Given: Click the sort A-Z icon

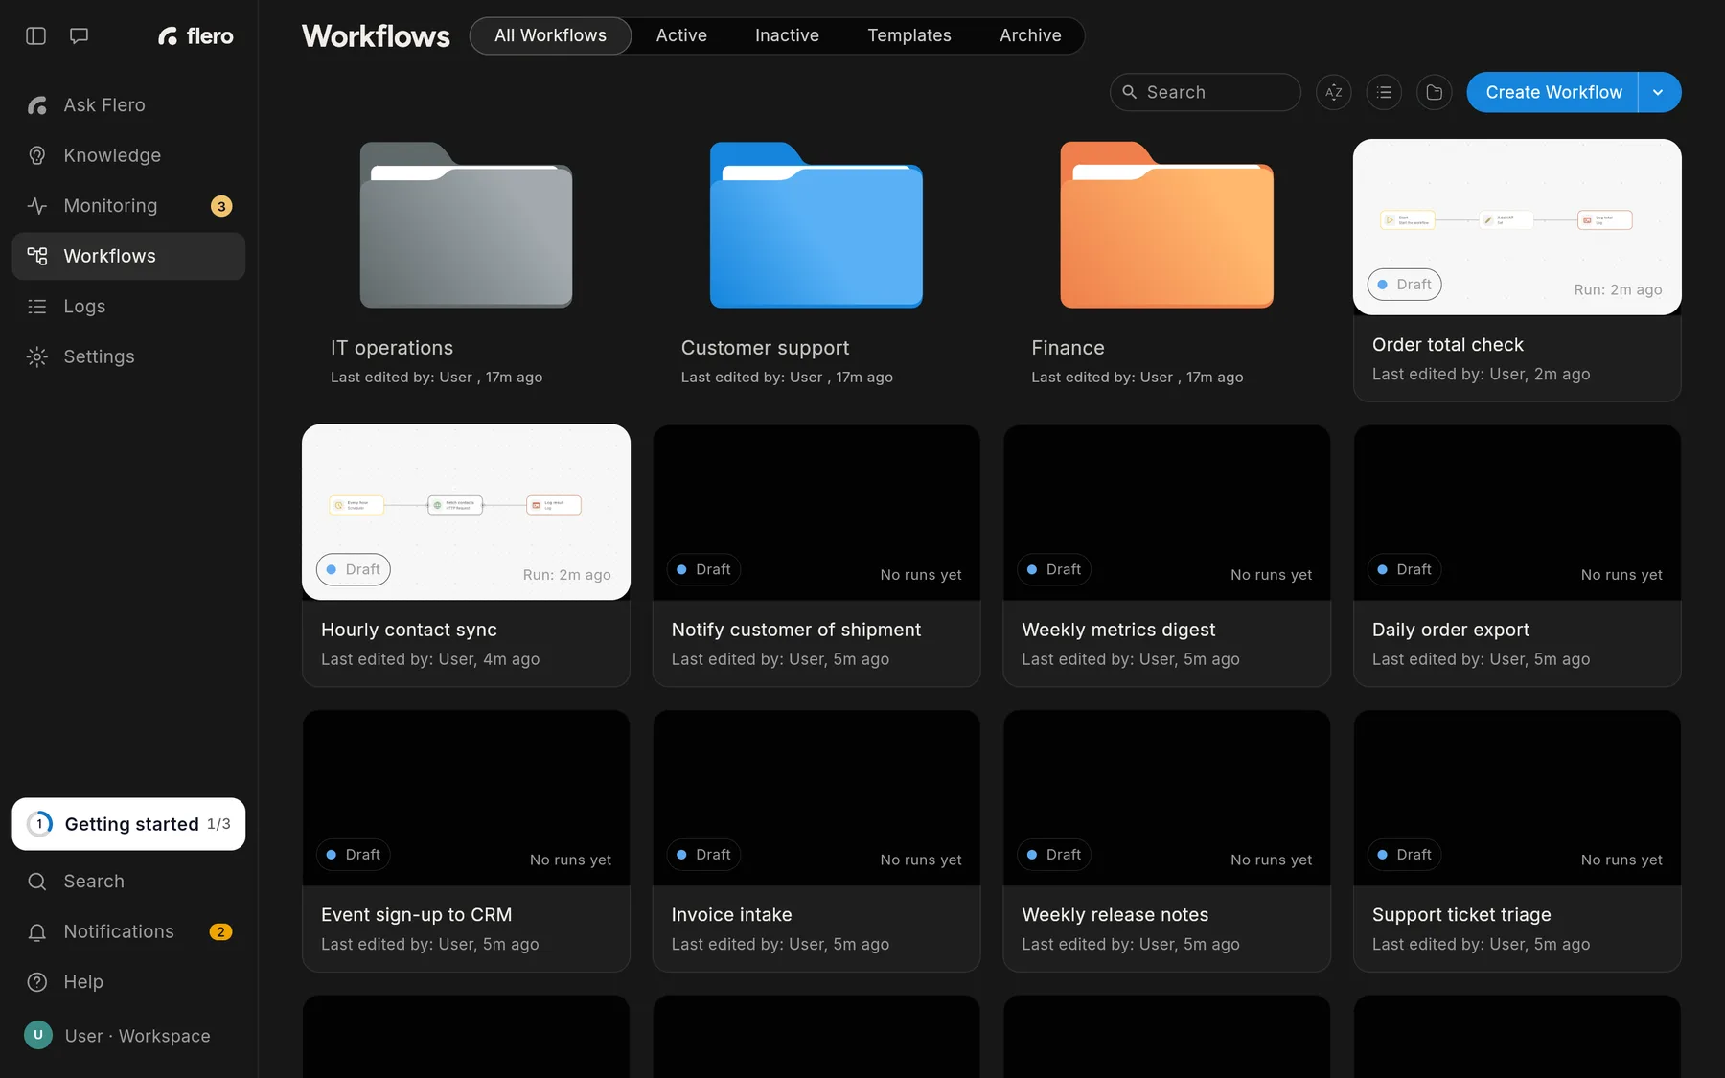Looking at the screenshot, I should point(1333,92).
